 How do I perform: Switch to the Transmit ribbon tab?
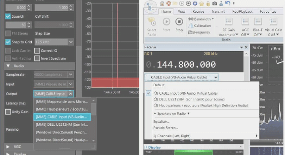[218, 11]
